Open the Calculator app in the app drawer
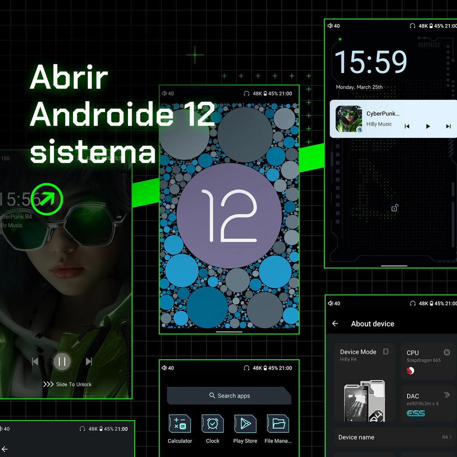Screen dimensions: 457x457 click(180, 424)
